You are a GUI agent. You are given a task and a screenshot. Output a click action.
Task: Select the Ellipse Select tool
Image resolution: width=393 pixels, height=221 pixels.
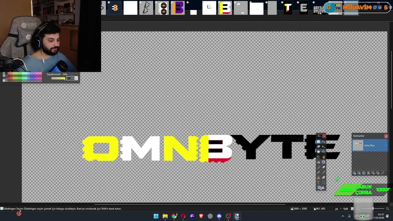click(x=318, y=152)
